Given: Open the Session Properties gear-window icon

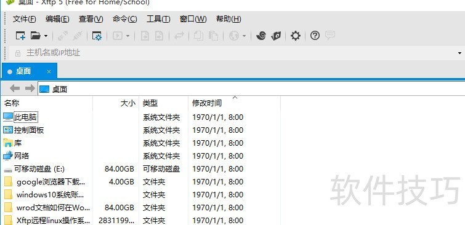Looking at the screenshot, I should click(97, 36).
